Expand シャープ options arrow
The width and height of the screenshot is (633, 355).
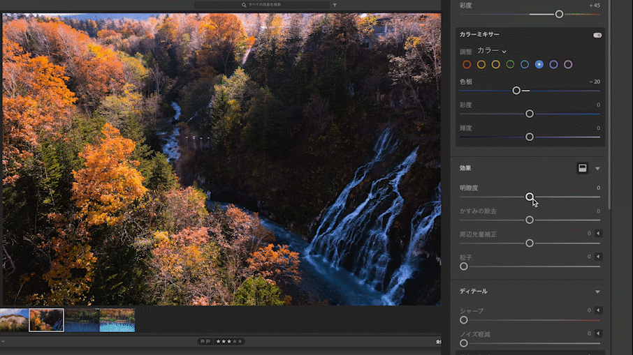598,310
